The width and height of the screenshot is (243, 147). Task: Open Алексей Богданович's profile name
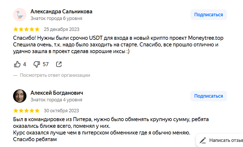(57, 93)
